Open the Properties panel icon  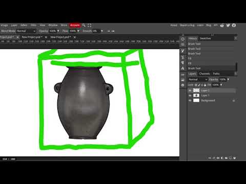[x=183, y=44]
